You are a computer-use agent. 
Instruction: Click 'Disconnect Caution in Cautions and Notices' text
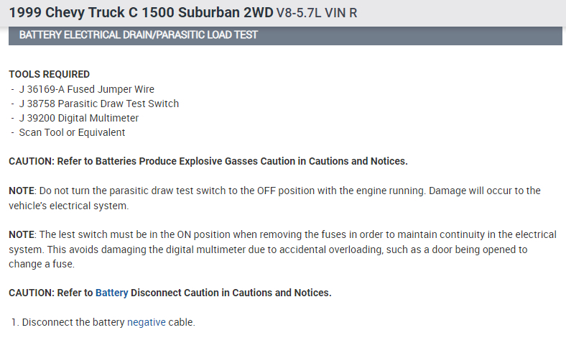coord(231,293)
